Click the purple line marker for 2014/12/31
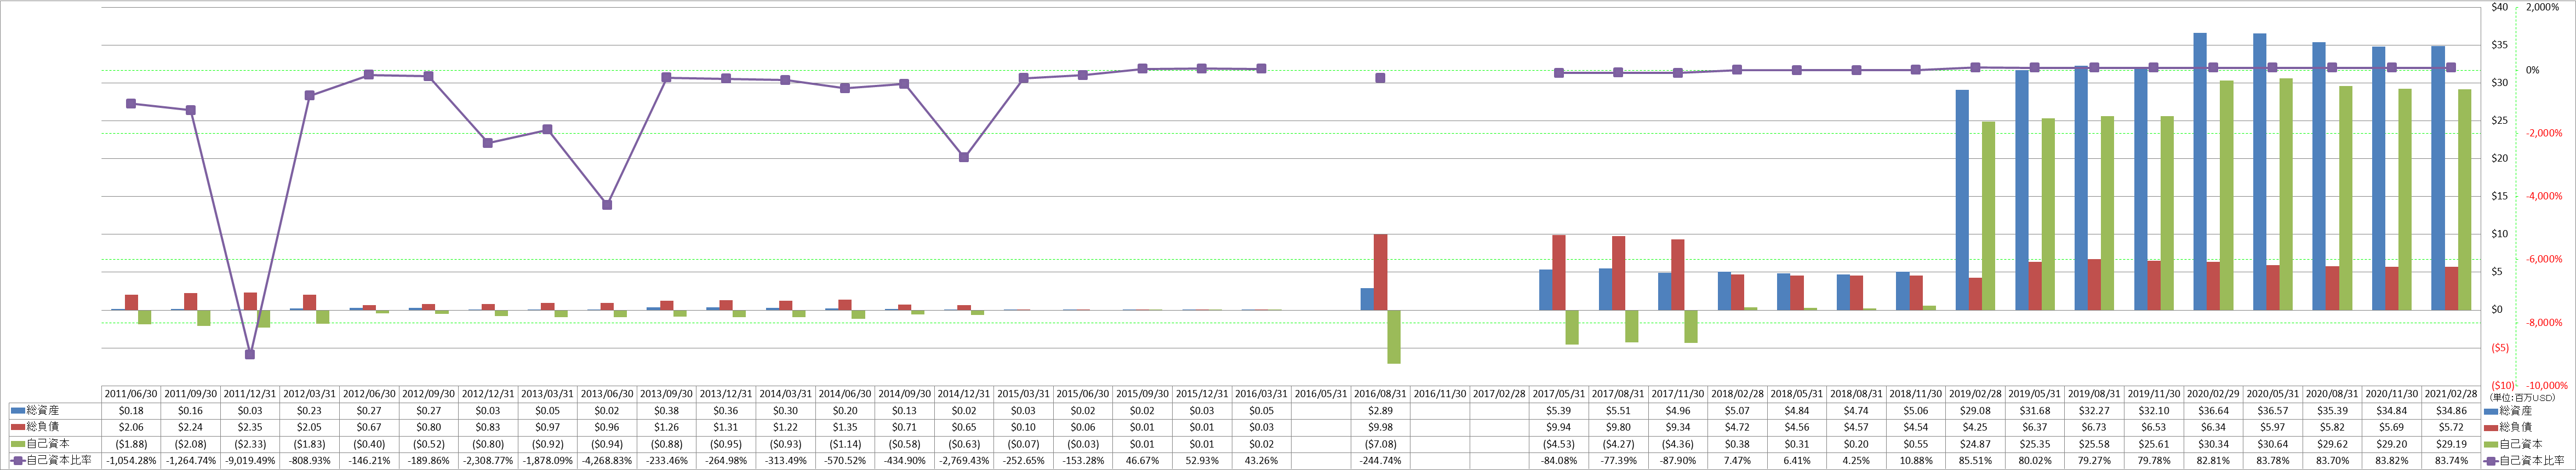 pyautogui.click(x=964, y=157)
